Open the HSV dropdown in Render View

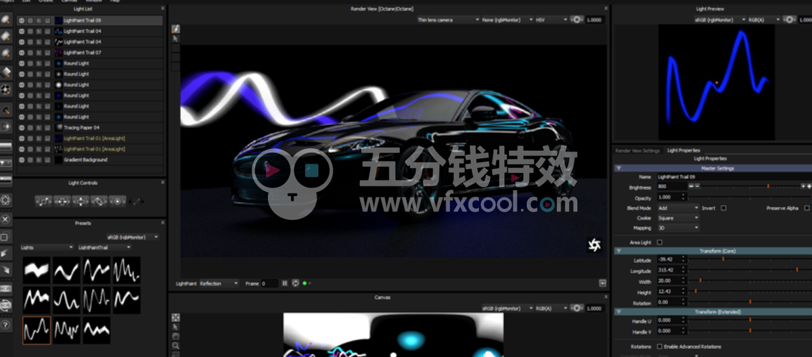[551, 20]
